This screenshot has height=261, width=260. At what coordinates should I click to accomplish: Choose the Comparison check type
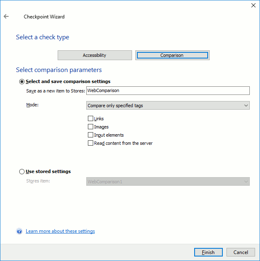click(173, 55)
